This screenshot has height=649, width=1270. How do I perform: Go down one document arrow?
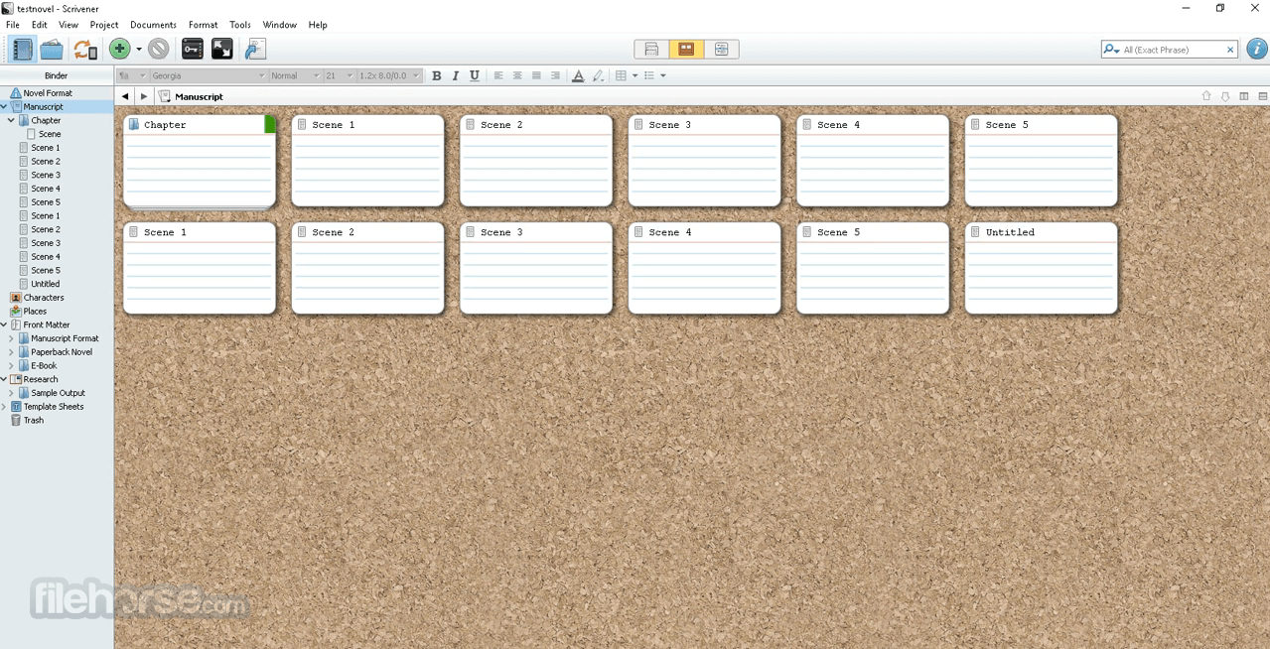pyautogui.click(x=1225, y=96)
